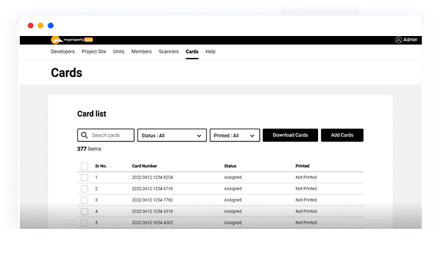Click card number 2022 0612 1254 6716

pyautogui.click(x=152, y=189)
